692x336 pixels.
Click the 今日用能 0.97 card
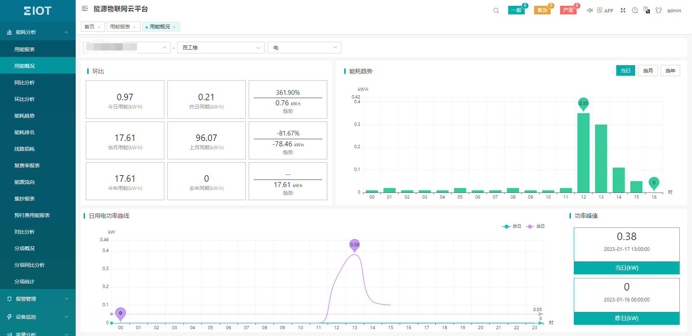click(125, 100)
